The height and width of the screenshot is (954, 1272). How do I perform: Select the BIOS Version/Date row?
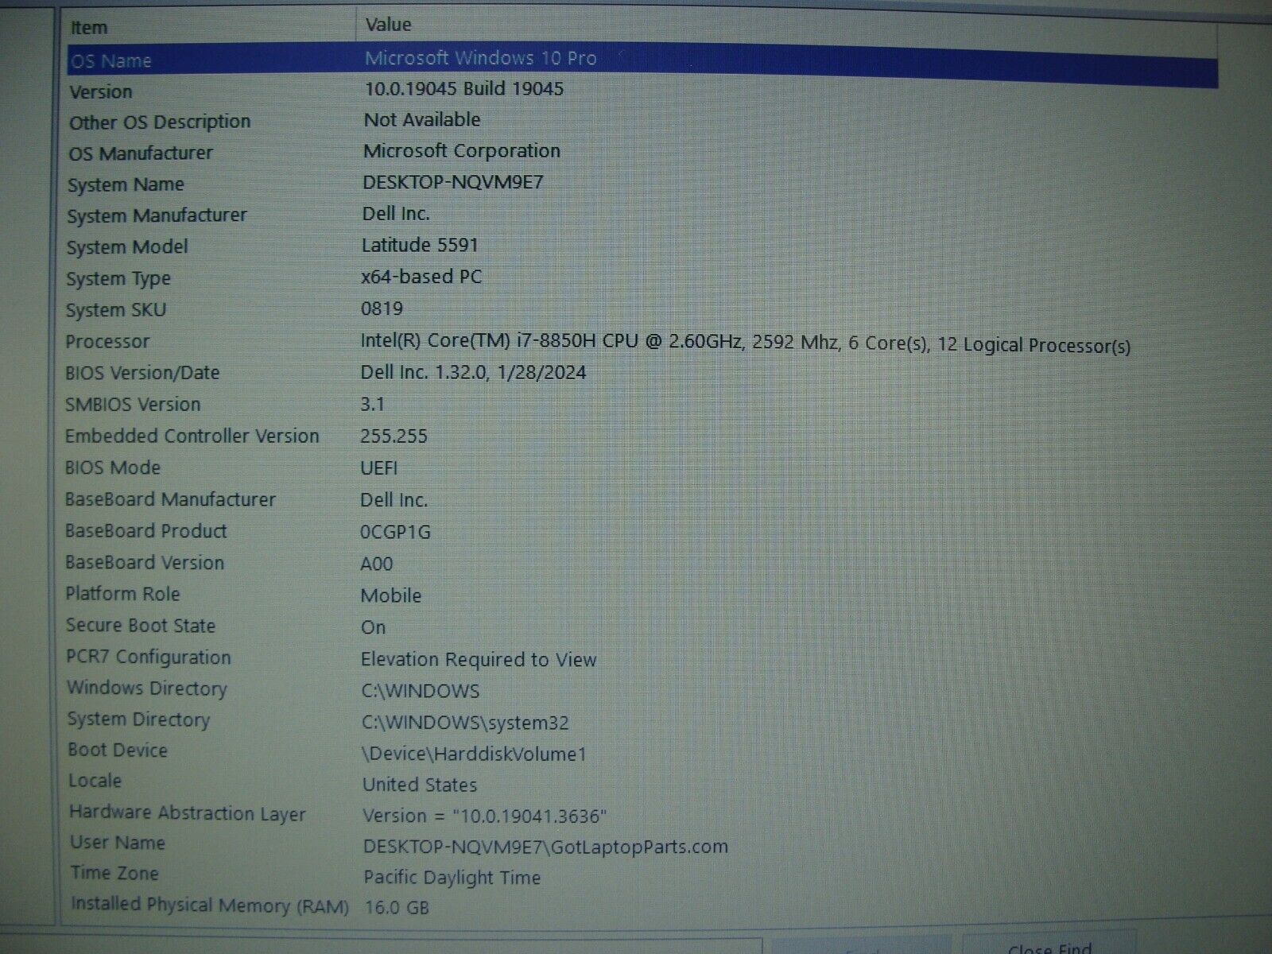[x=142, y=373]
